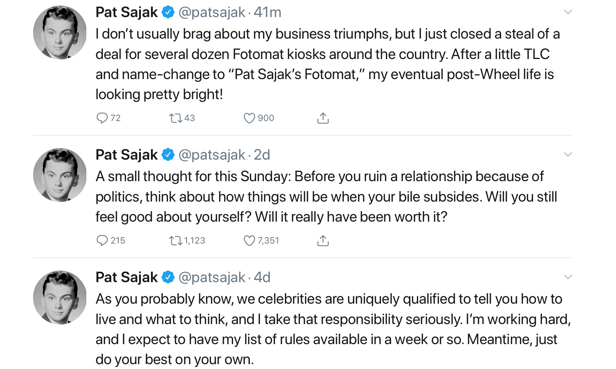Click verified badge on first tweet

(168, 12)
